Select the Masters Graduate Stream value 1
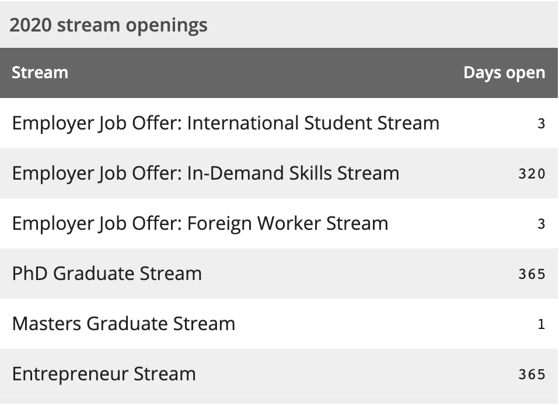The height and width of the screenshot is (406, 559). [541, 324]
